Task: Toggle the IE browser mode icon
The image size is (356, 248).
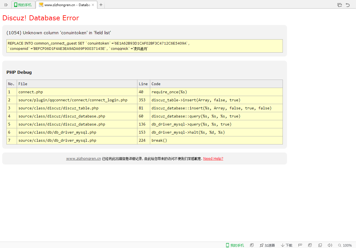Action: [x=310, y=245]
